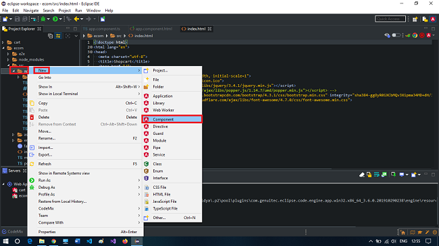Create a new Project from submenu
Image resolution: width=439 pixels, height=246 pixels.
point(172,71)
